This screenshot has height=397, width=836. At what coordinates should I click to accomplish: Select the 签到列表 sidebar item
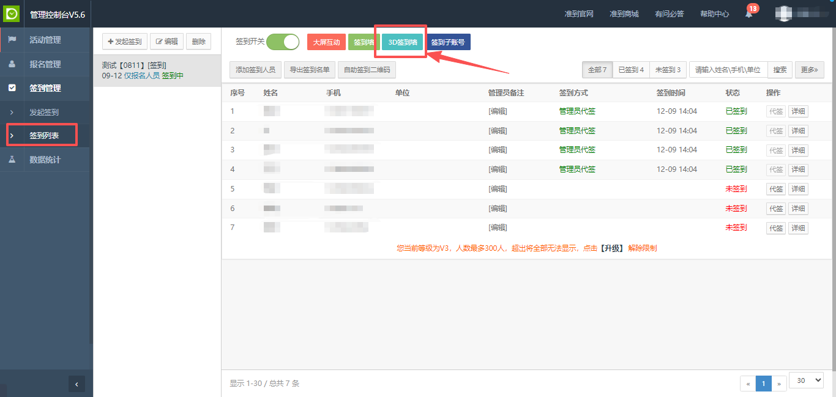pyautogui.click(x=44, y=136)
